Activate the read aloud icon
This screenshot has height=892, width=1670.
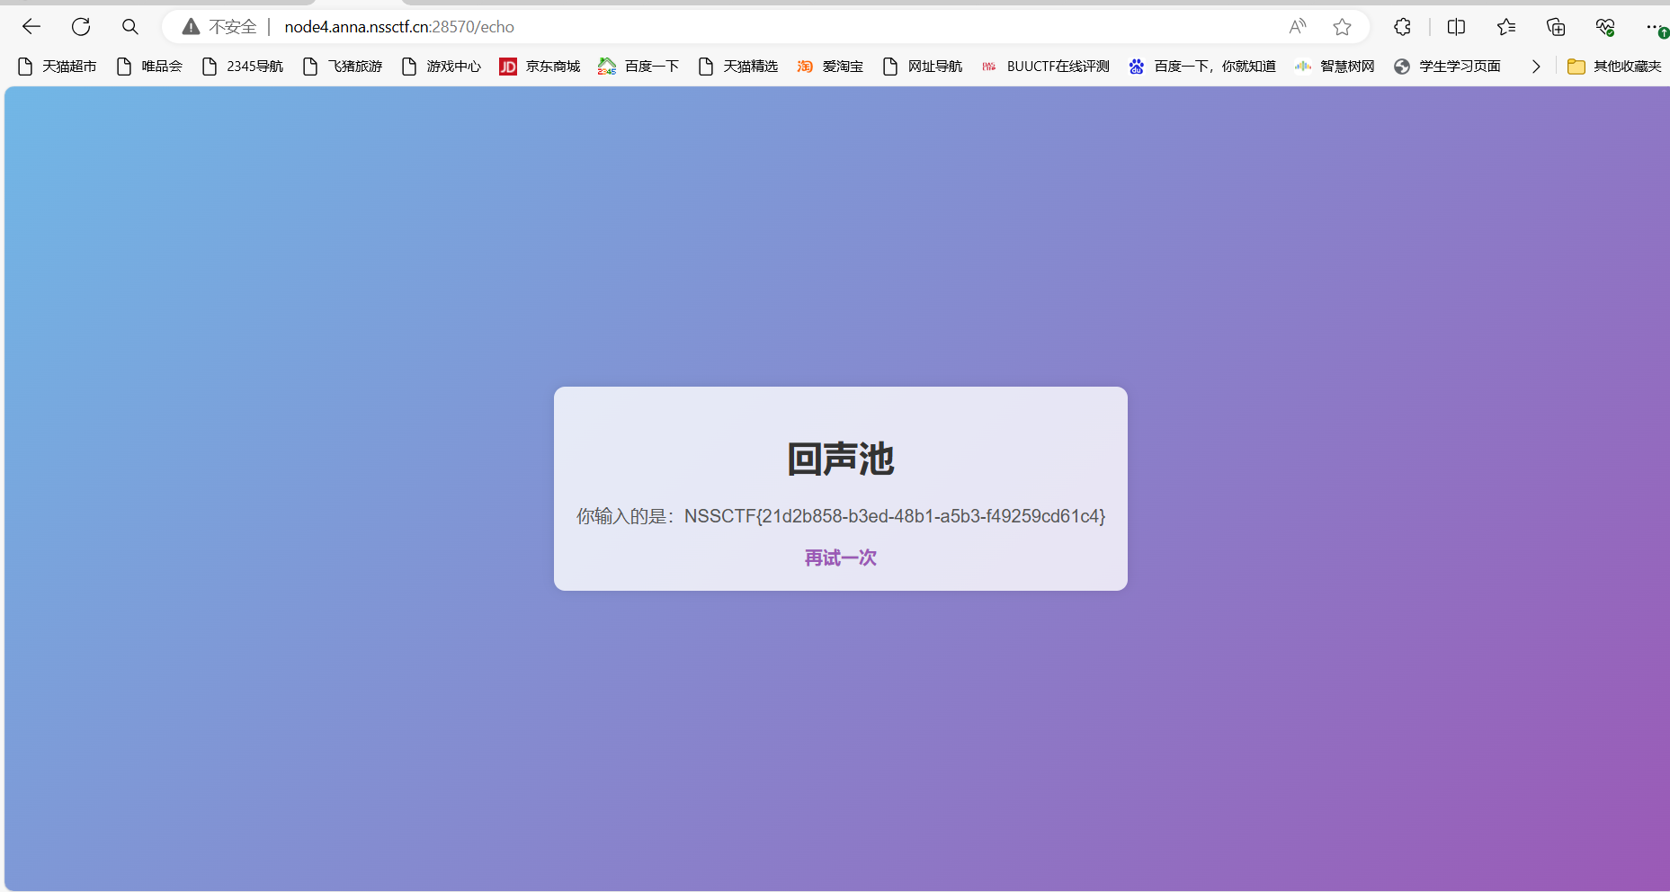coord(1297,27)
